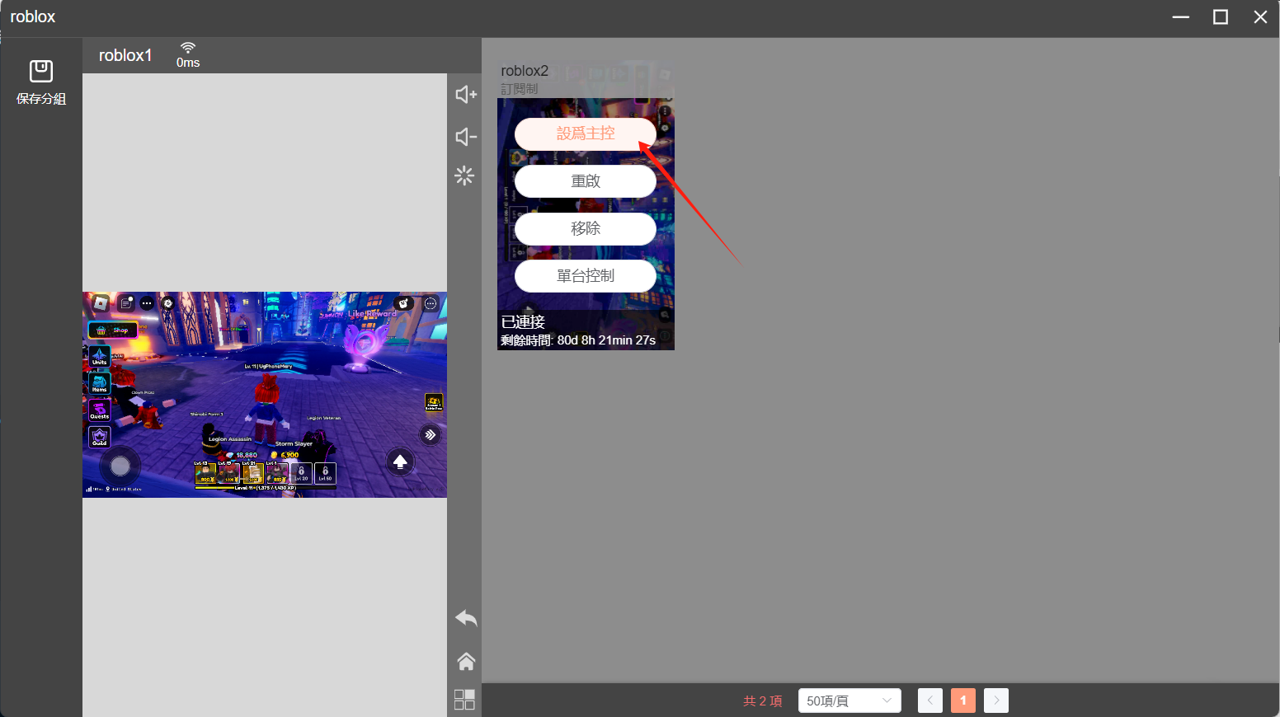The width and height of the screenshot is (1280, 717).
Task: Click the 剩餘時間 80d 8h text
Action: pos(578,340)
